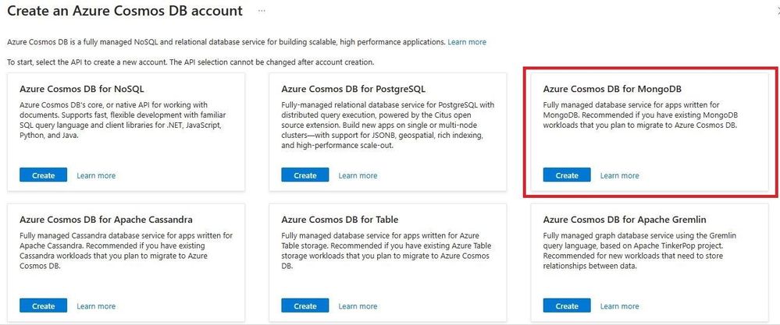Select the Azure Cosmos DB for Apache Gremlin heading
Viewport: 780px width, 325px height.
pyautogui.click(x=625, y=219)
